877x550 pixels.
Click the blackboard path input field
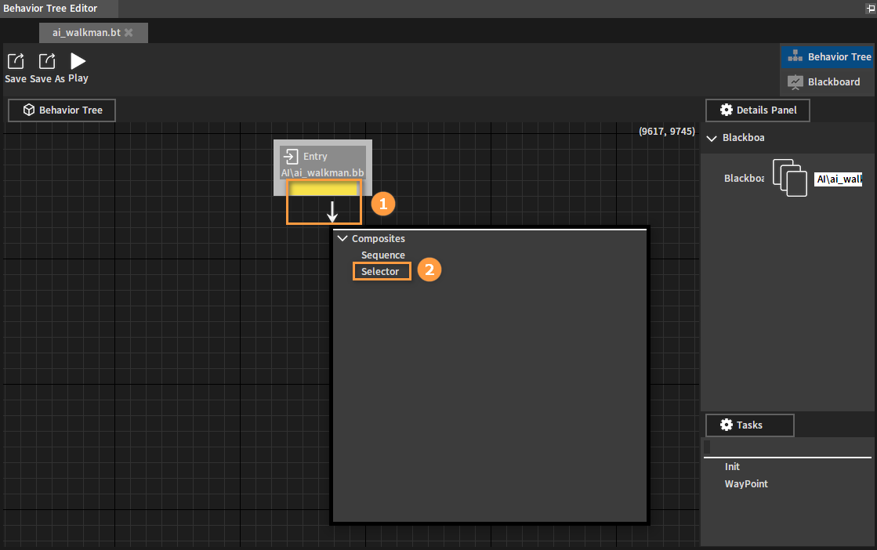838,179
